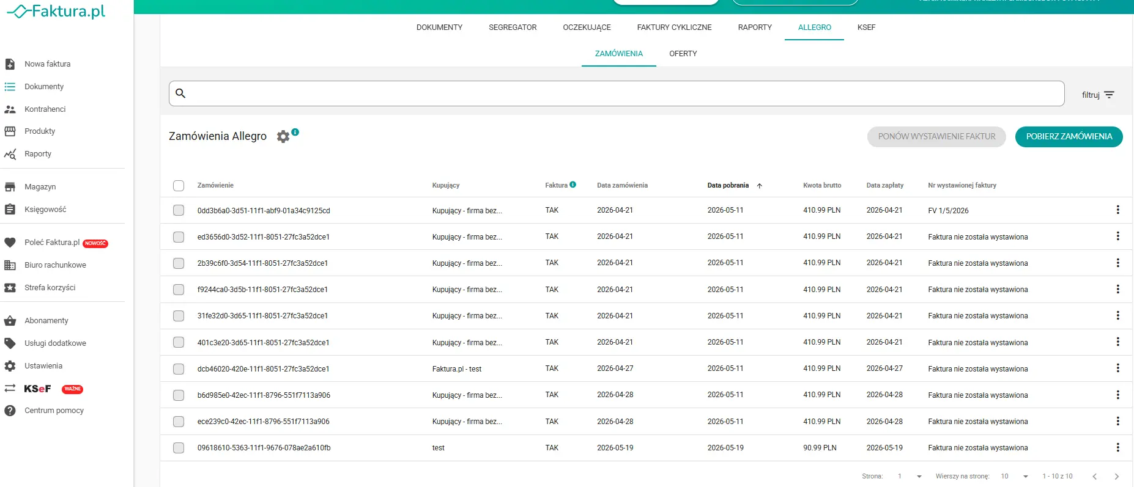Image resolution: width=1134 pixels, height=487 pixels.
Task: Click into the orders search field
Action: pyautogui.click(x=617, y=93)
